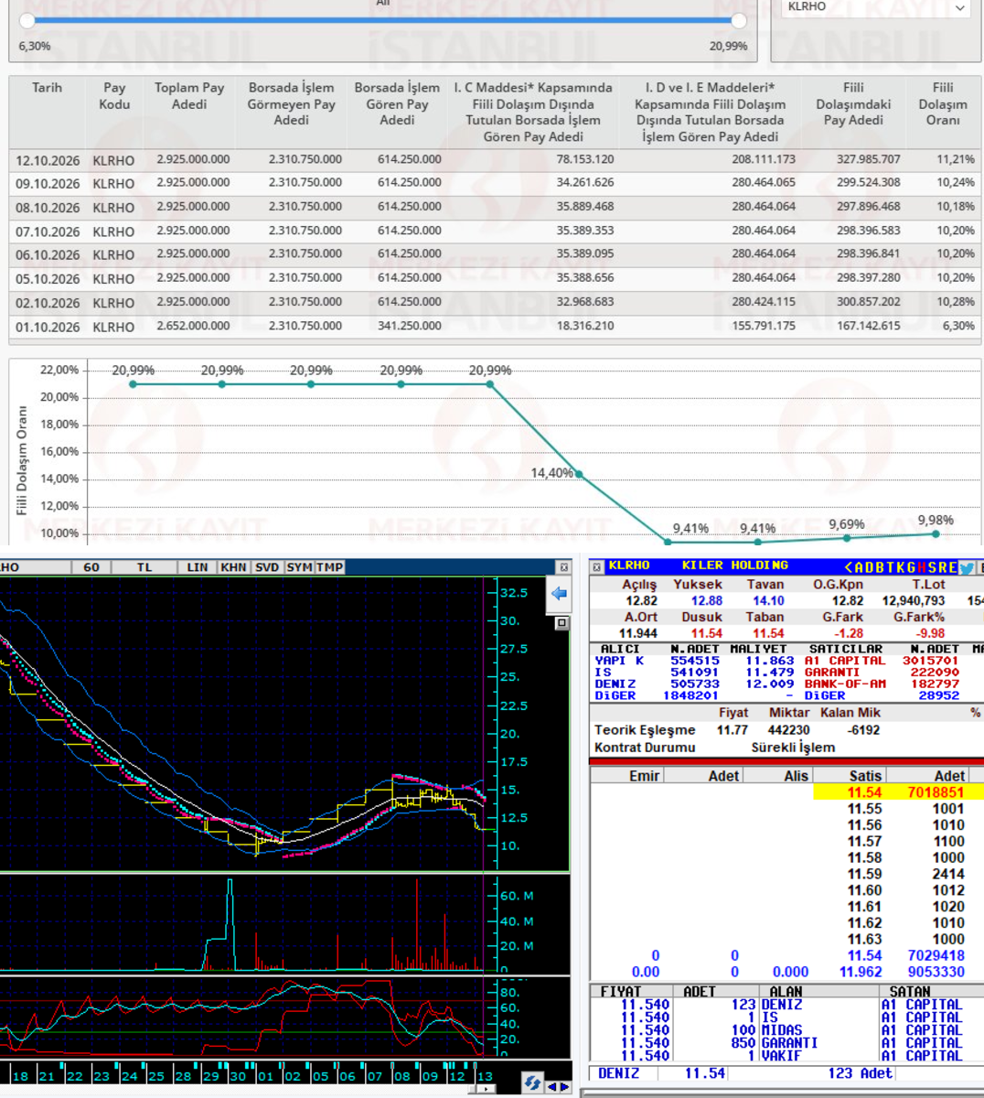Click the small square box under the back arrow
The height and width of the screenshot is (1098, 984).
coord(562,623)
